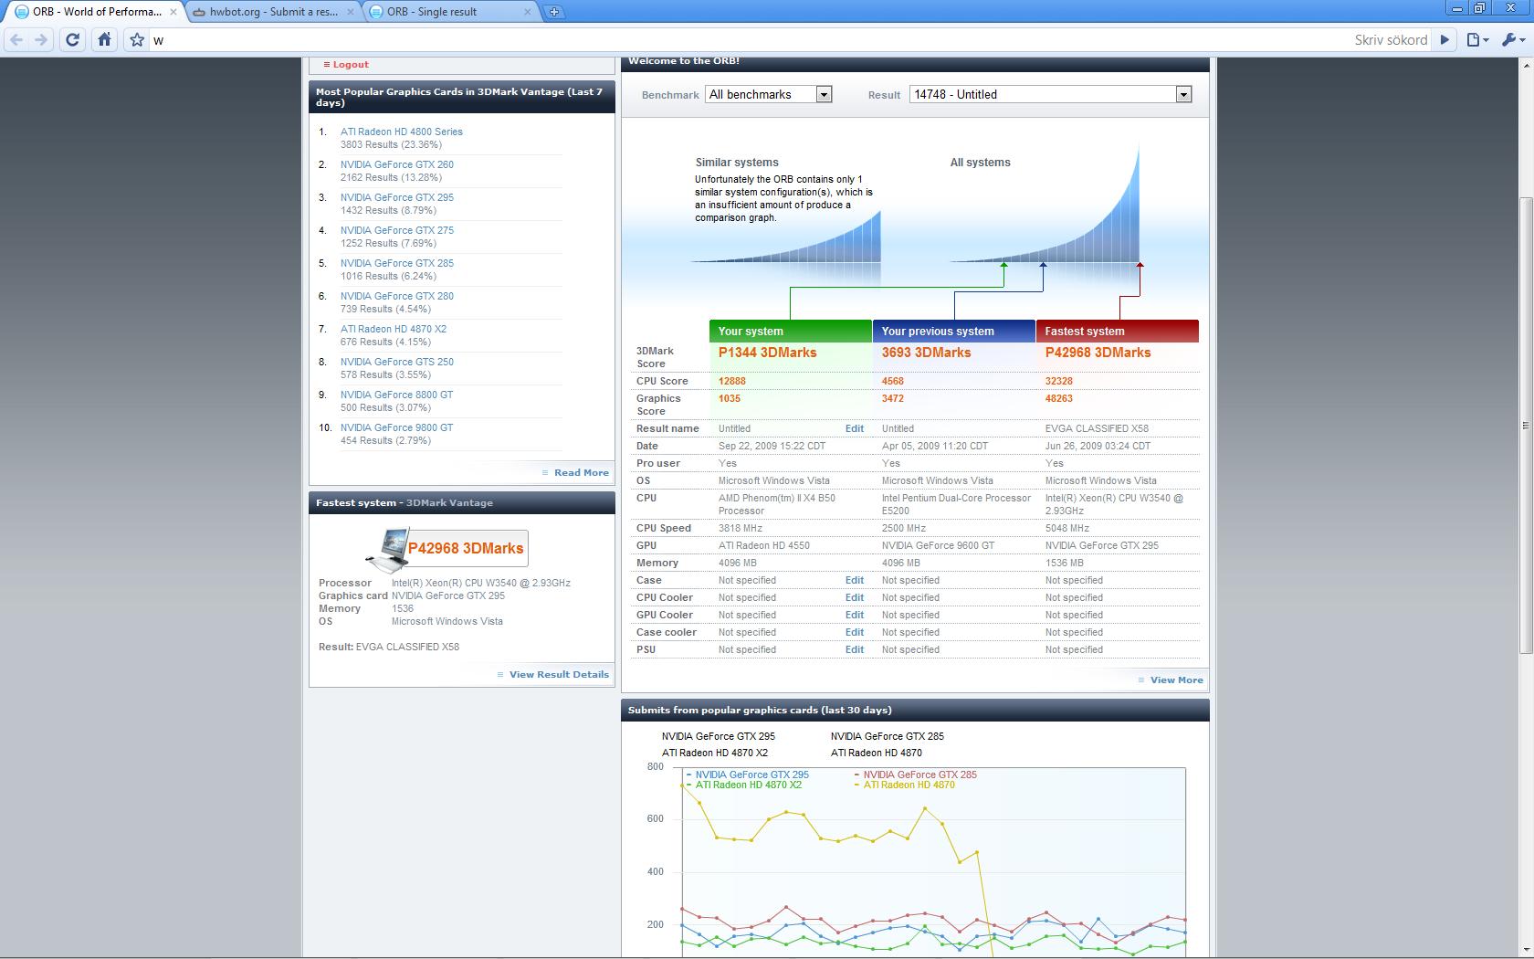
Task: Open the Benchmark dropdown All benchmarks
Action: (768, 94)
